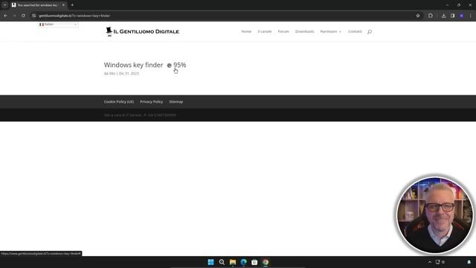Bookmark this page with the star

[x=418, y=16]
